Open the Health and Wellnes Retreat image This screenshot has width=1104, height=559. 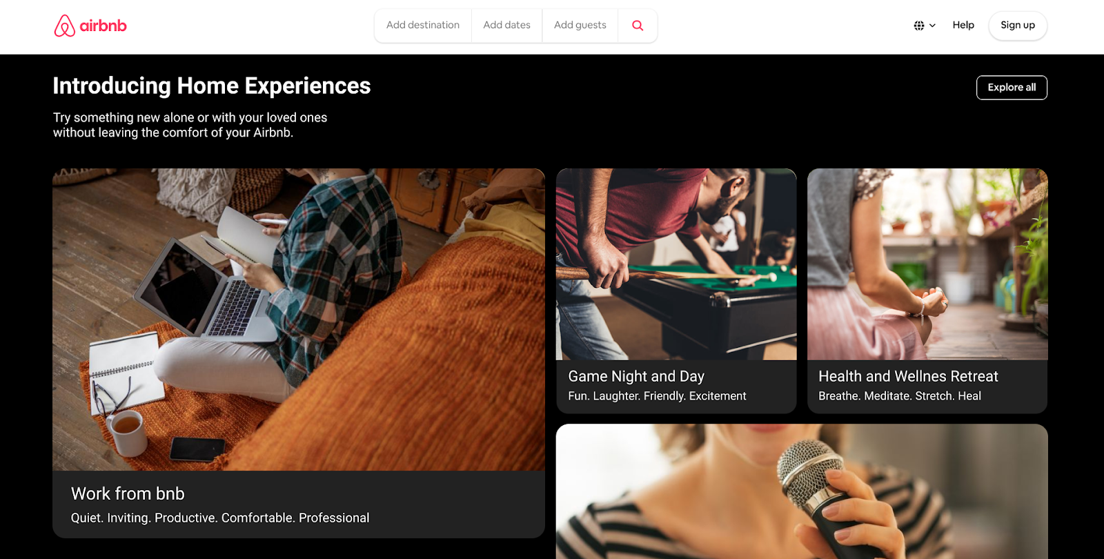tap(927, 264)
